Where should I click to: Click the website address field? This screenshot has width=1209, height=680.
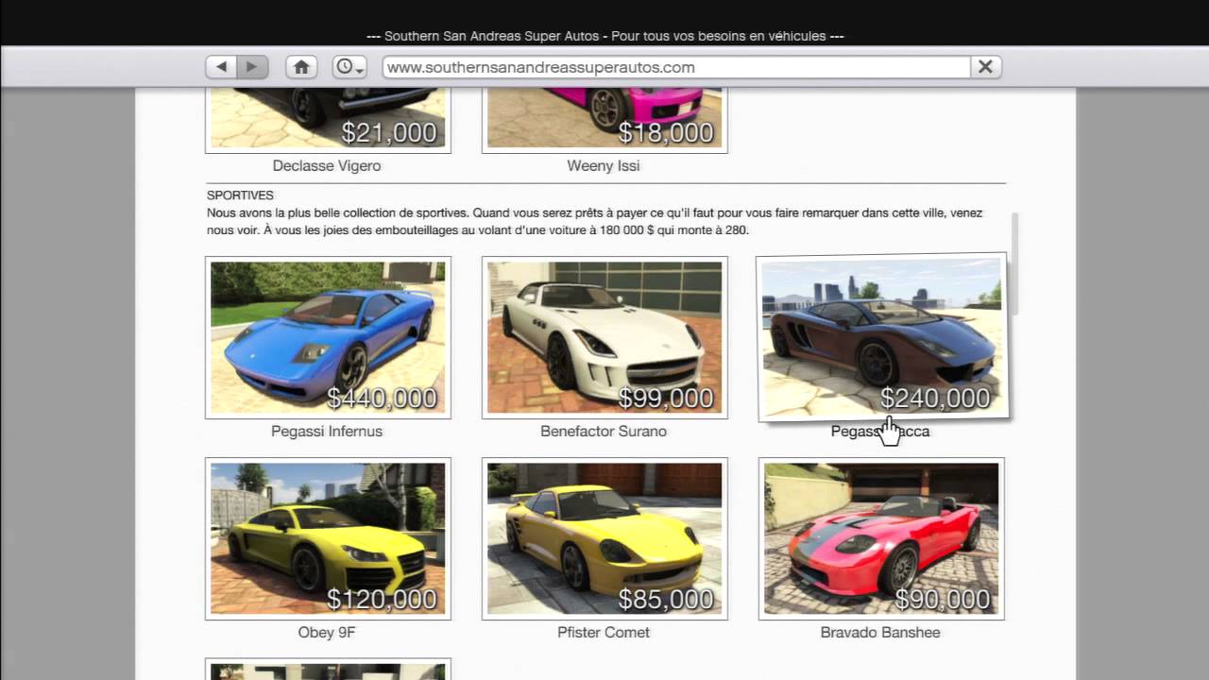coord(676,67)
